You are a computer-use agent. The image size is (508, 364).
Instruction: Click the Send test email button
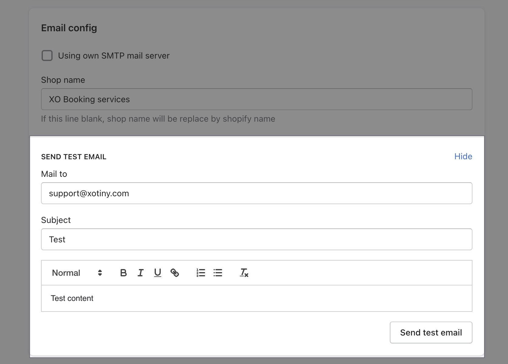click(431, 332)
